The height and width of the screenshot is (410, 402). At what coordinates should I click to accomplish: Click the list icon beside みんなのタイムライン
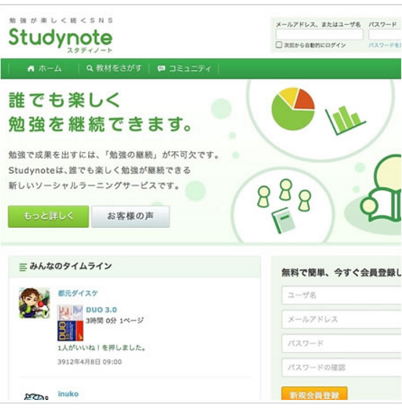tap(23, 267)
